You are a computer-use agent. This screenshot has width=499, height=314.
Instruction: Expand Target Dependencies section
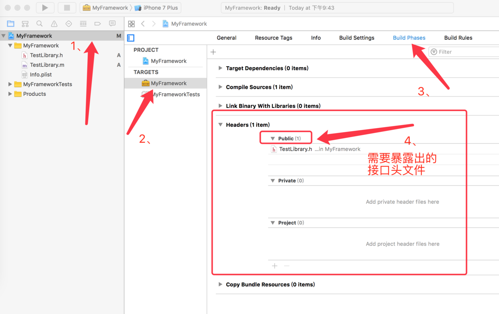click(x=220, y=68)
